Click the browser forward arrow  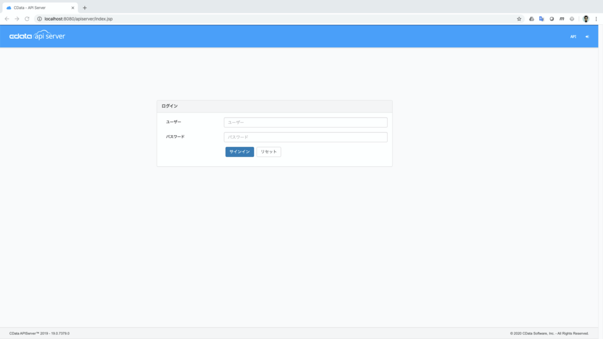pos(17,19)
